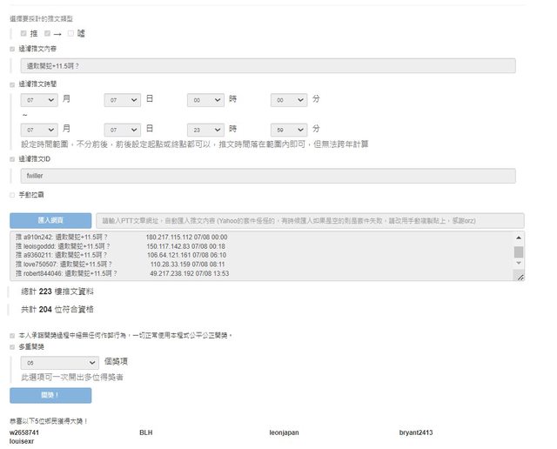Toggle the 多重開獎 multi-draw checkbox
The width and height of the screenshot is (557, 449).
[x=12, y=346]
